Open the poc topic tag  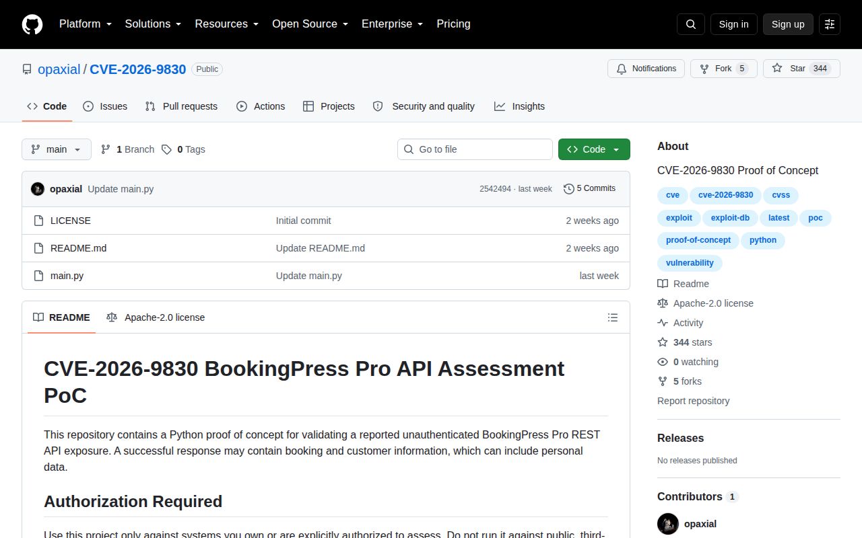(x=816, y=218)
